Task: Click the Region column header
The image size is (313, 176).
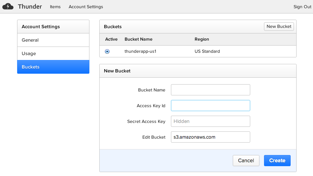Action: (202, 39)
